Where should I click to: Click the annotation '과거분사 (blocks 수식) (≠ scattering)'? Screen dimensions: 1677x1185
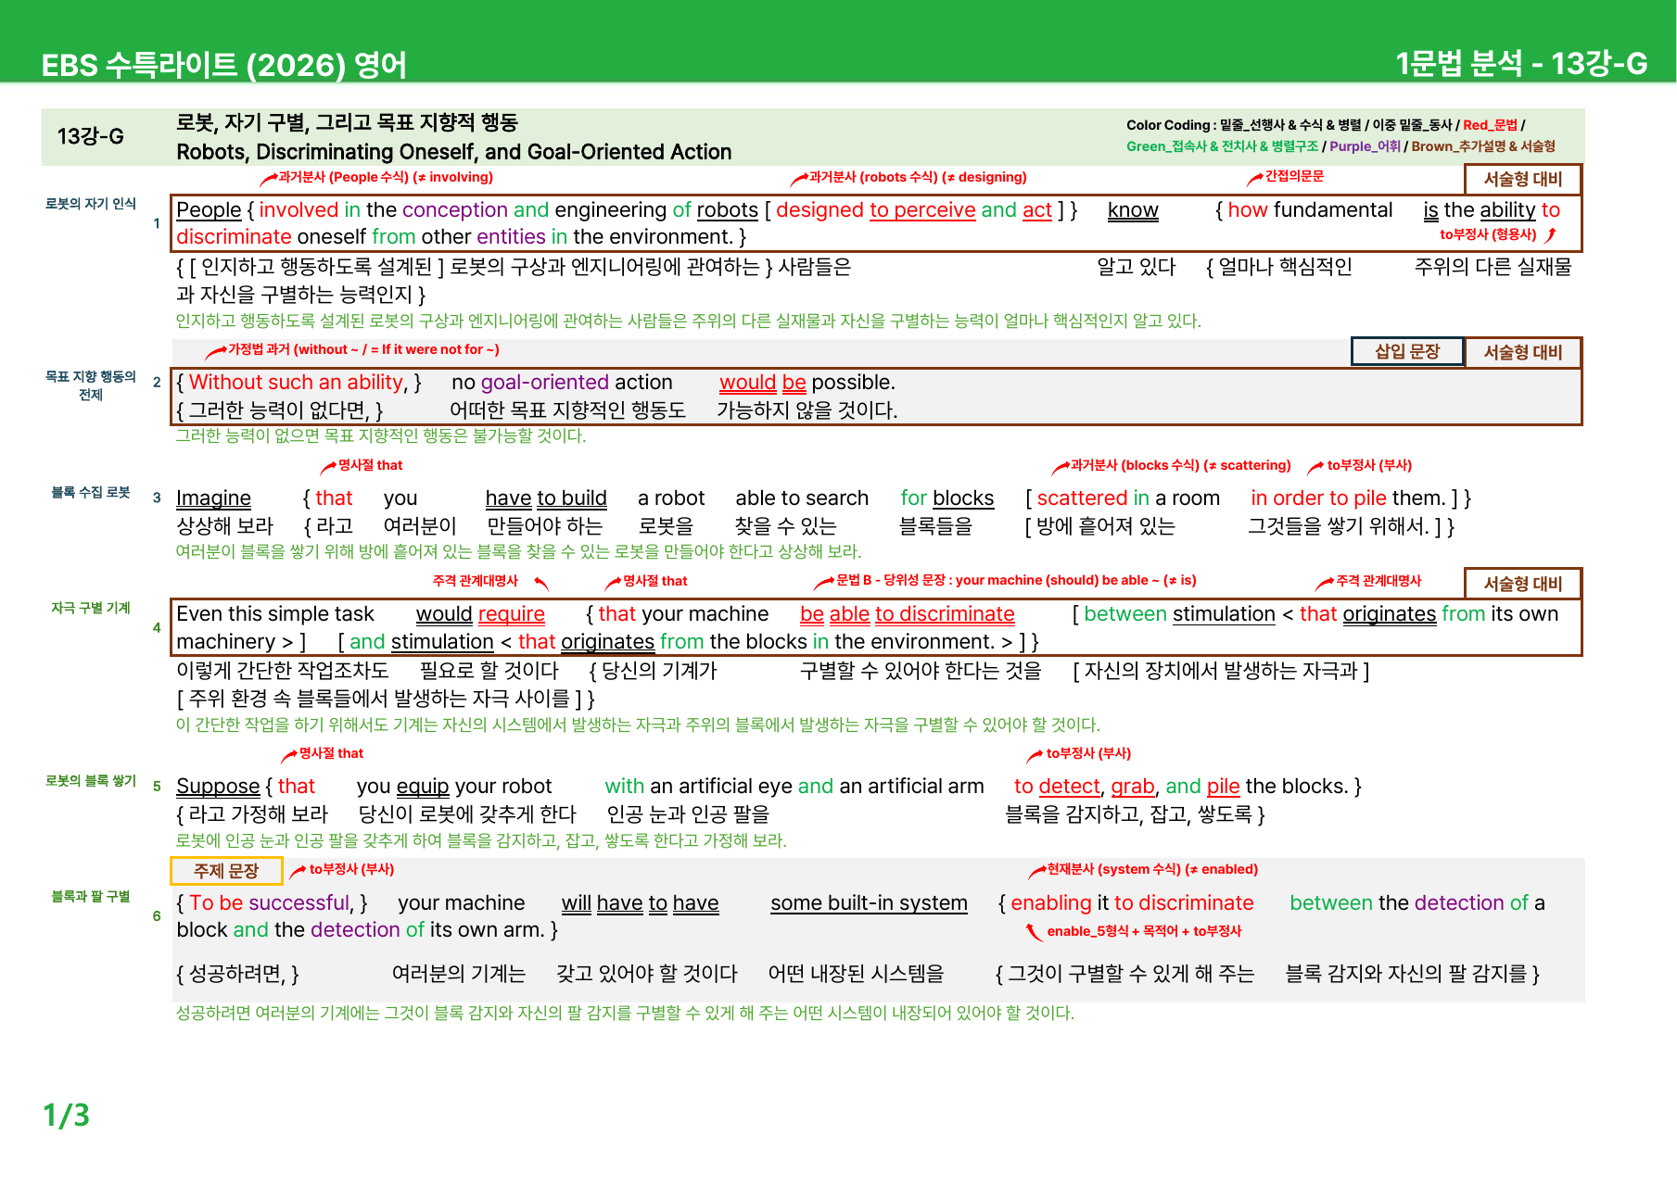1180,465
